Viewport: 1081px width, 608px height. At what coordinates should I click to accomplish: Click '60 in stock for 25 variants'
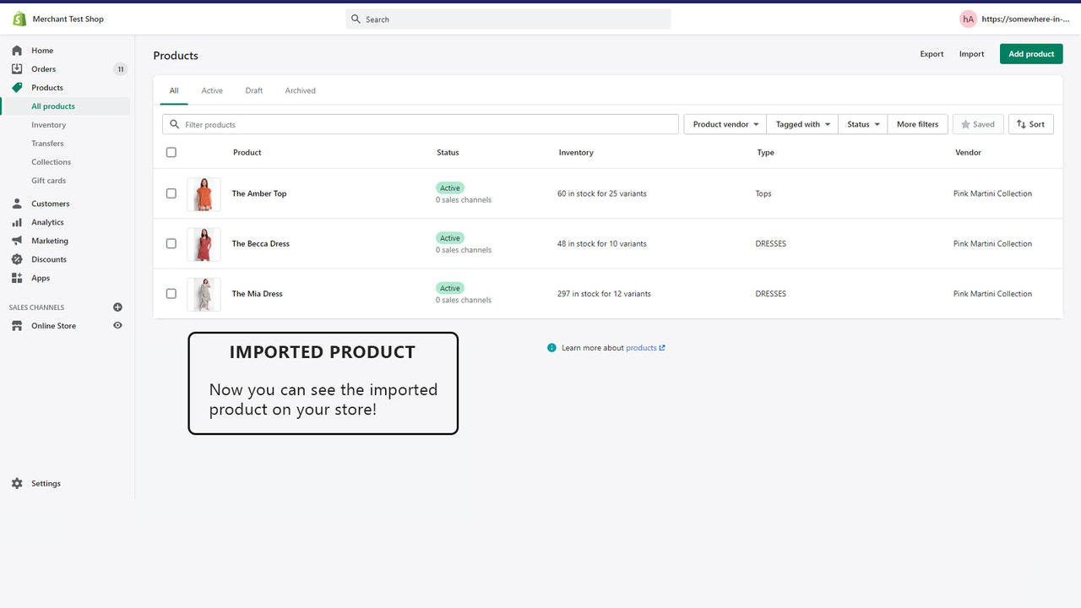coord(602,193)
